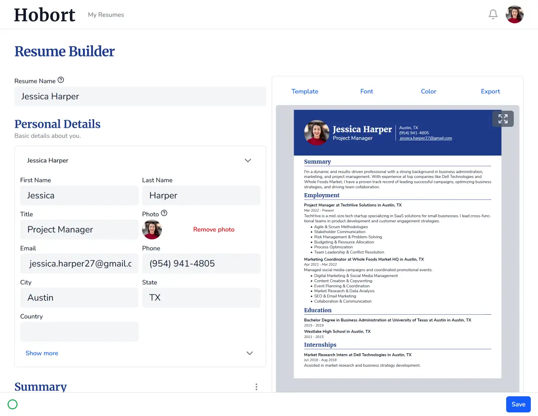The image size is (538, 416).
Task: Open Summary section three-dot options menu
Action: point(256,387)
